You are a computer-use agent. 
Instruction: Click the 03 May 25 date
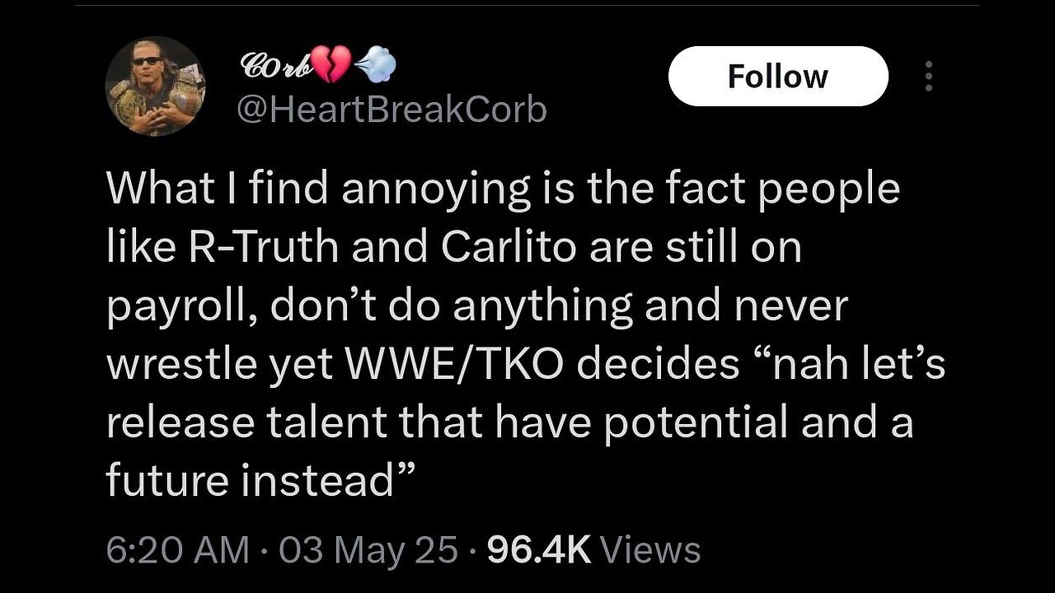pos(368,550)
